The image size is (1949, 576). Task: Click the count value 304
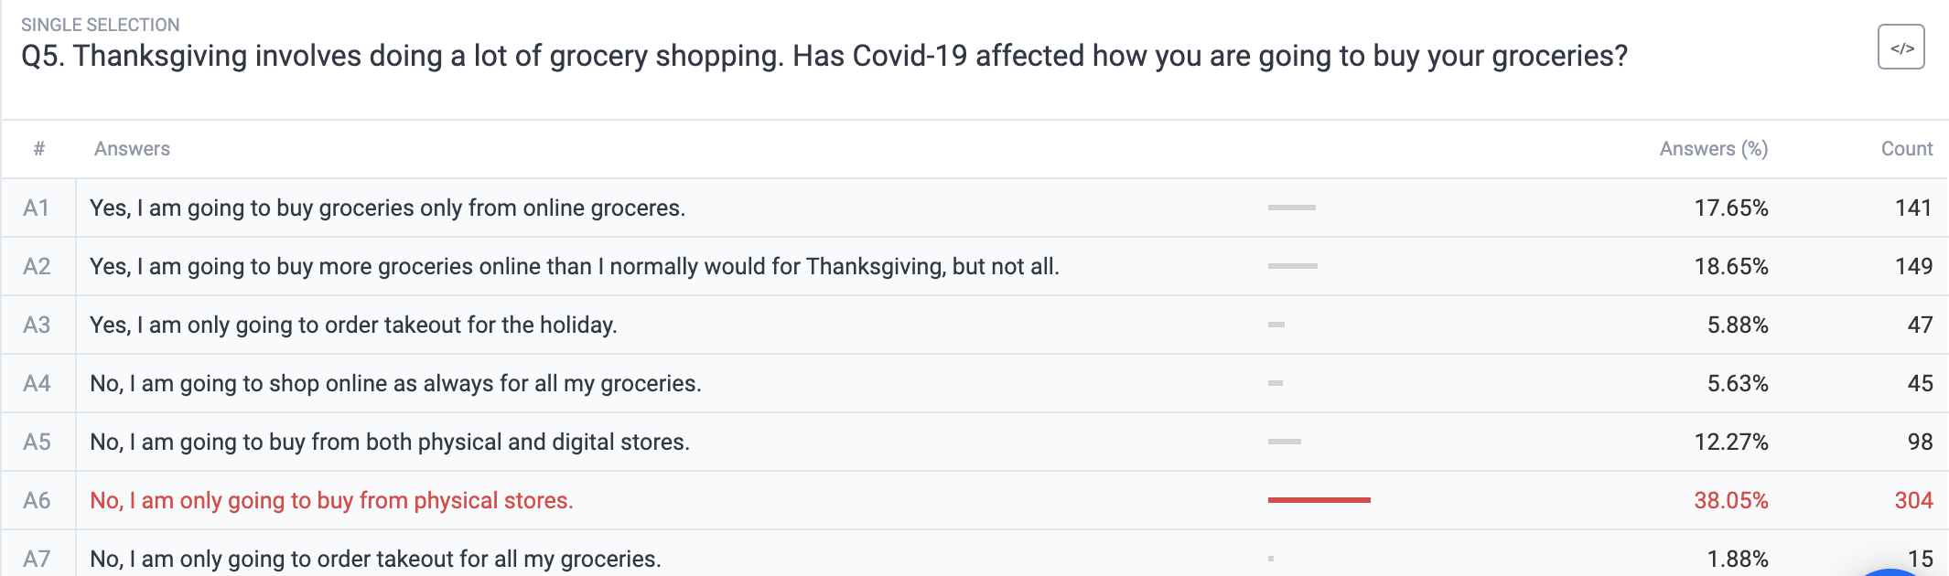pos(1913,500)
